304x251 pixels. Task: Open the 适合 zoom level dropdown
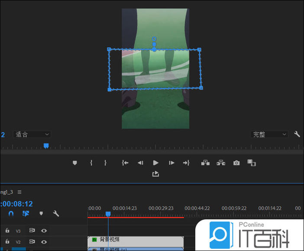tap(32, 134)
